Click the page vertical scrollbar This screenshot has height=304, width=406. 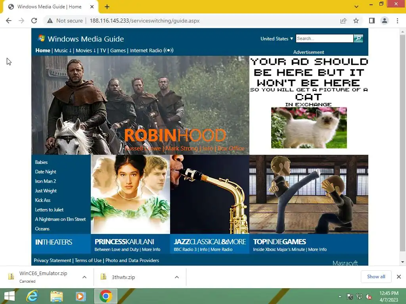coord(402,143)
